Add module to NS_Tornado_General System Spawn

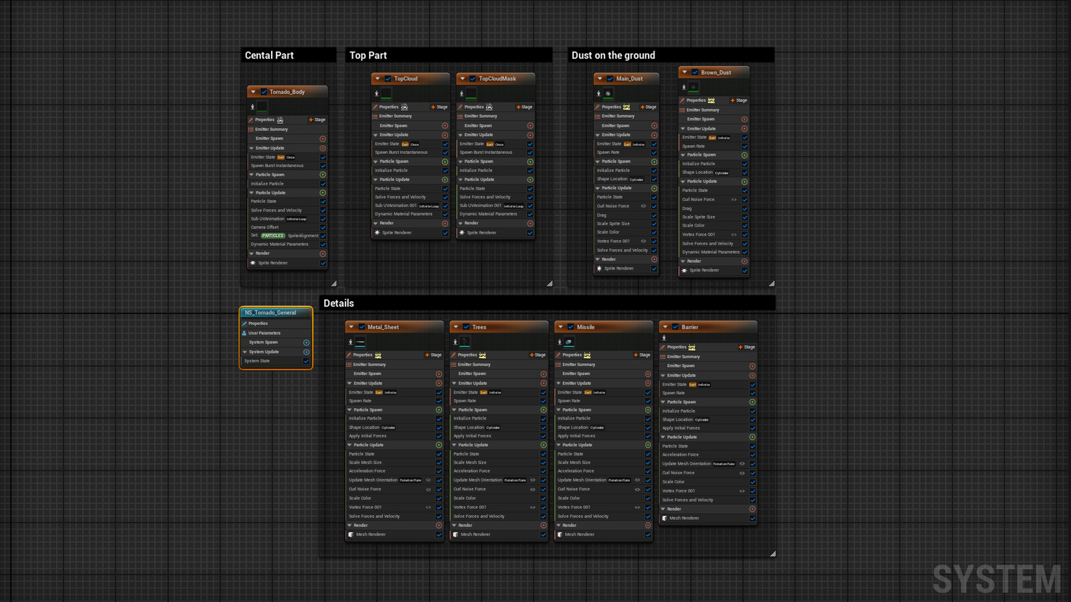click(x=307, y=342)
